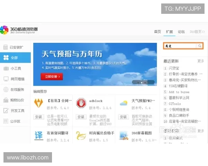Open the 360屏幕截图 scissors icon
The image size is (208, 166).
(x=124, y=136)
